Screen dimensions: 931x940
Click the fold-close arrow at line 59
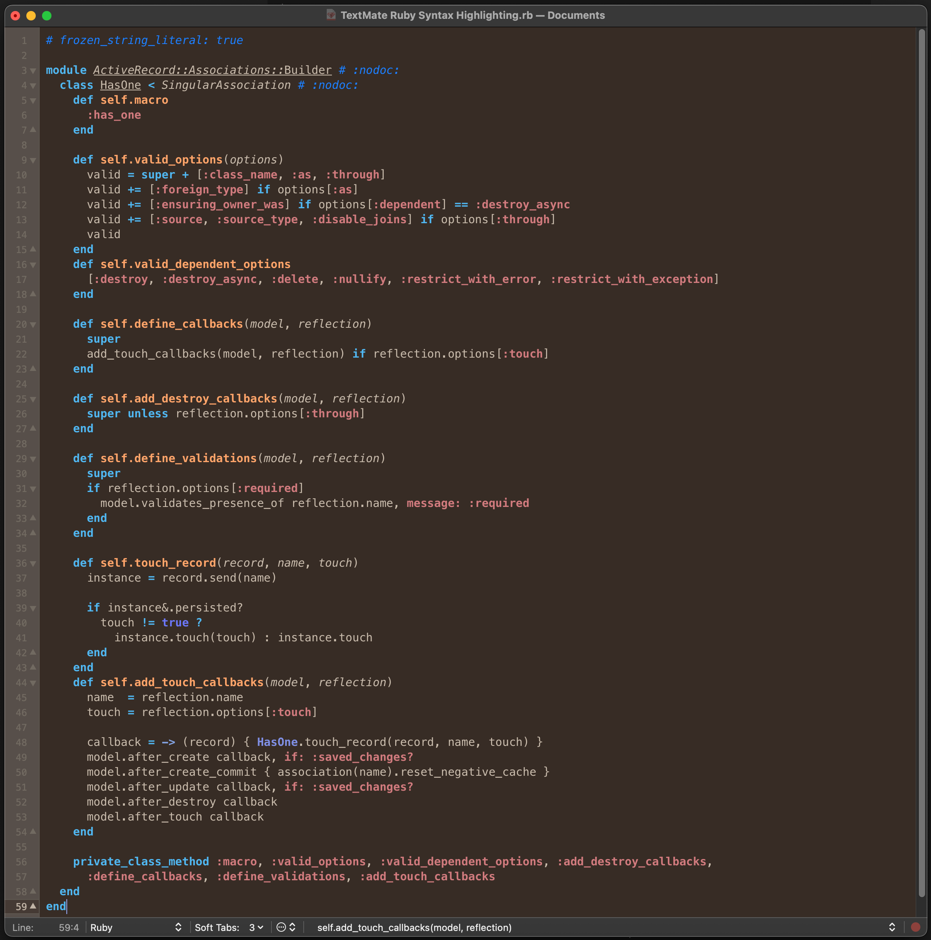pos(32,907)
